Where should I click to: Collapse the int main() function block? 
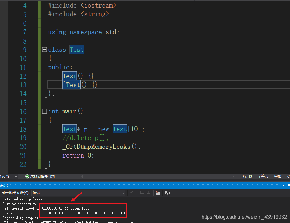(x=45, y=111)
